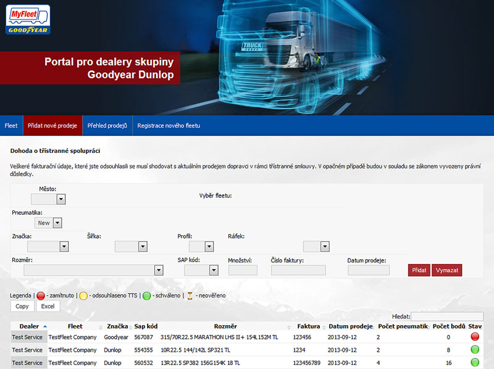Click invoice number cell '1234'

pyautogui.click(x=299, y=350)
